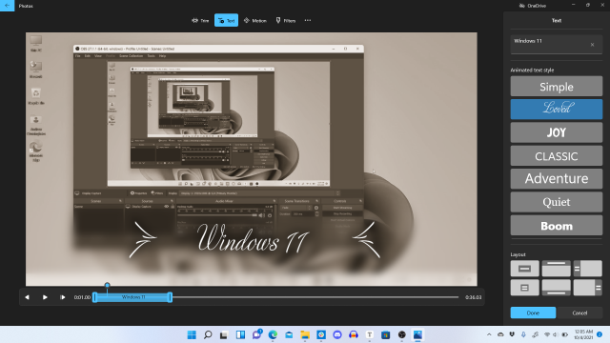Open taskbar Search
This screenshot has height=343, width=610.
[208, 334]
